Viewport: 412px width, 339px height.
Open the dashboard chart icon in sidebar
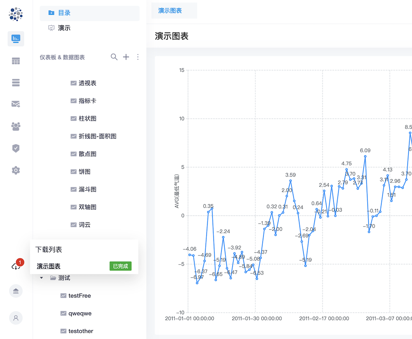[x=16, y=39]
